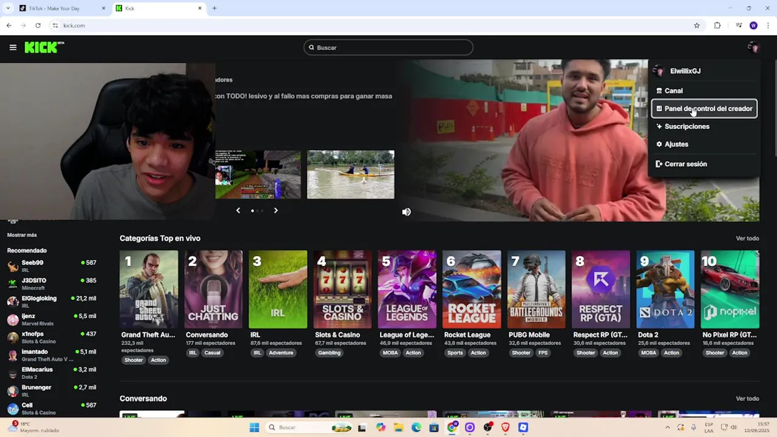This screenshot has height=437, width=777.
Task: Open Brave browser from taskbar
Action: pyautogui.click(x=506, y=427)
